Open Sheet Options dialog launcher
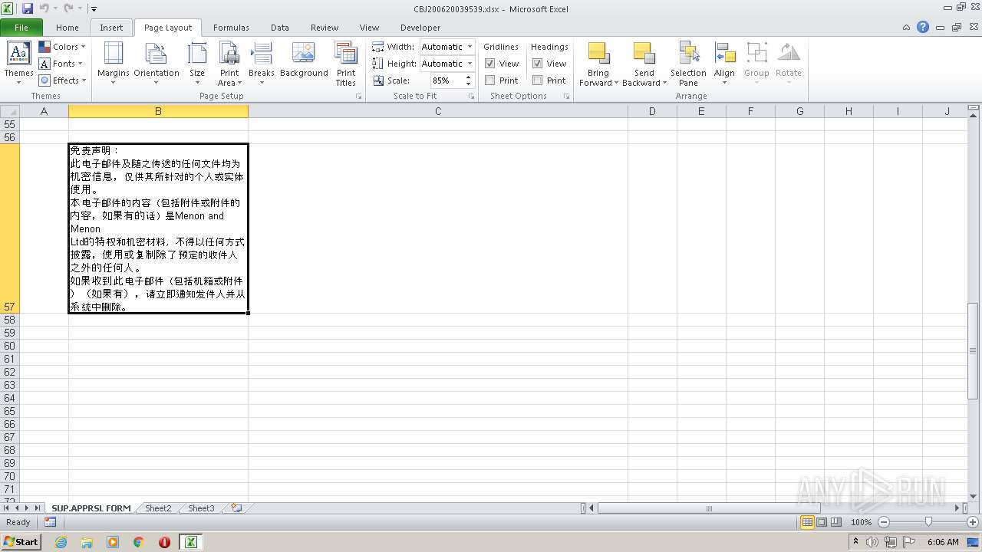982x552 pixels. click(566, 97)
